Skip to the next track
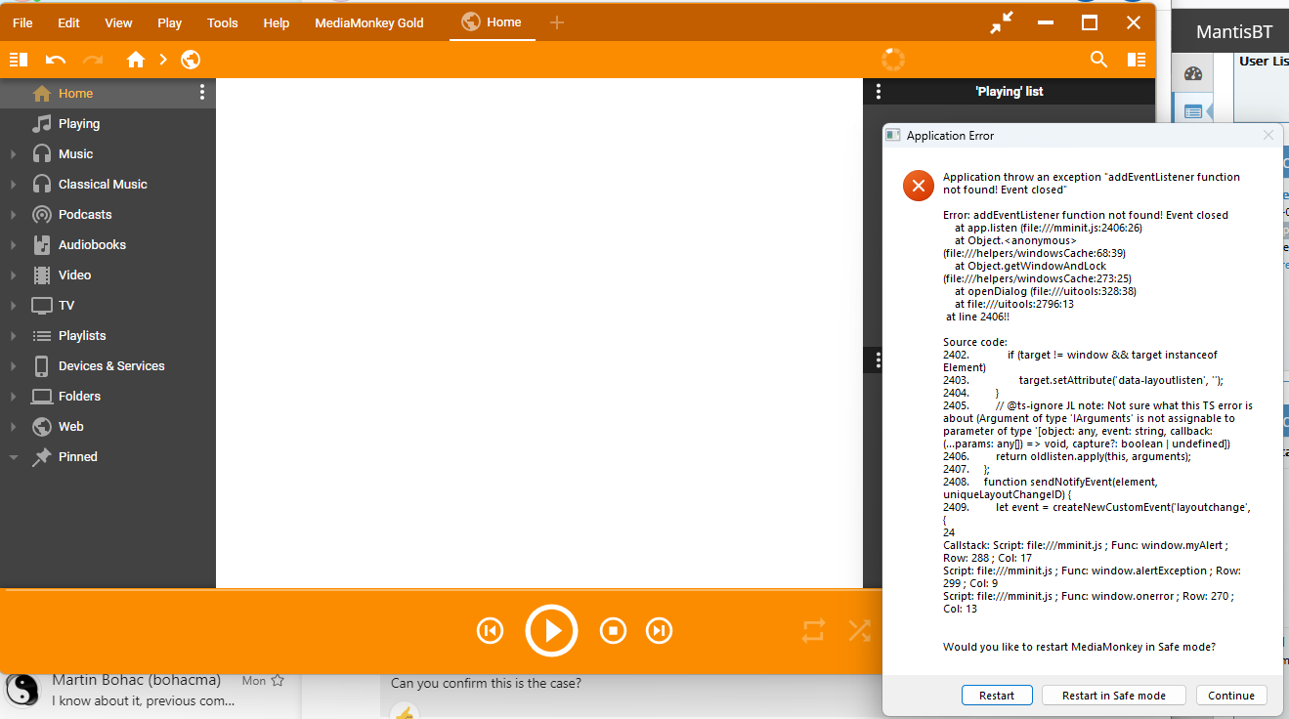Image resolution: width=1289 pixels, height=719 pixels. click(660, 631)
